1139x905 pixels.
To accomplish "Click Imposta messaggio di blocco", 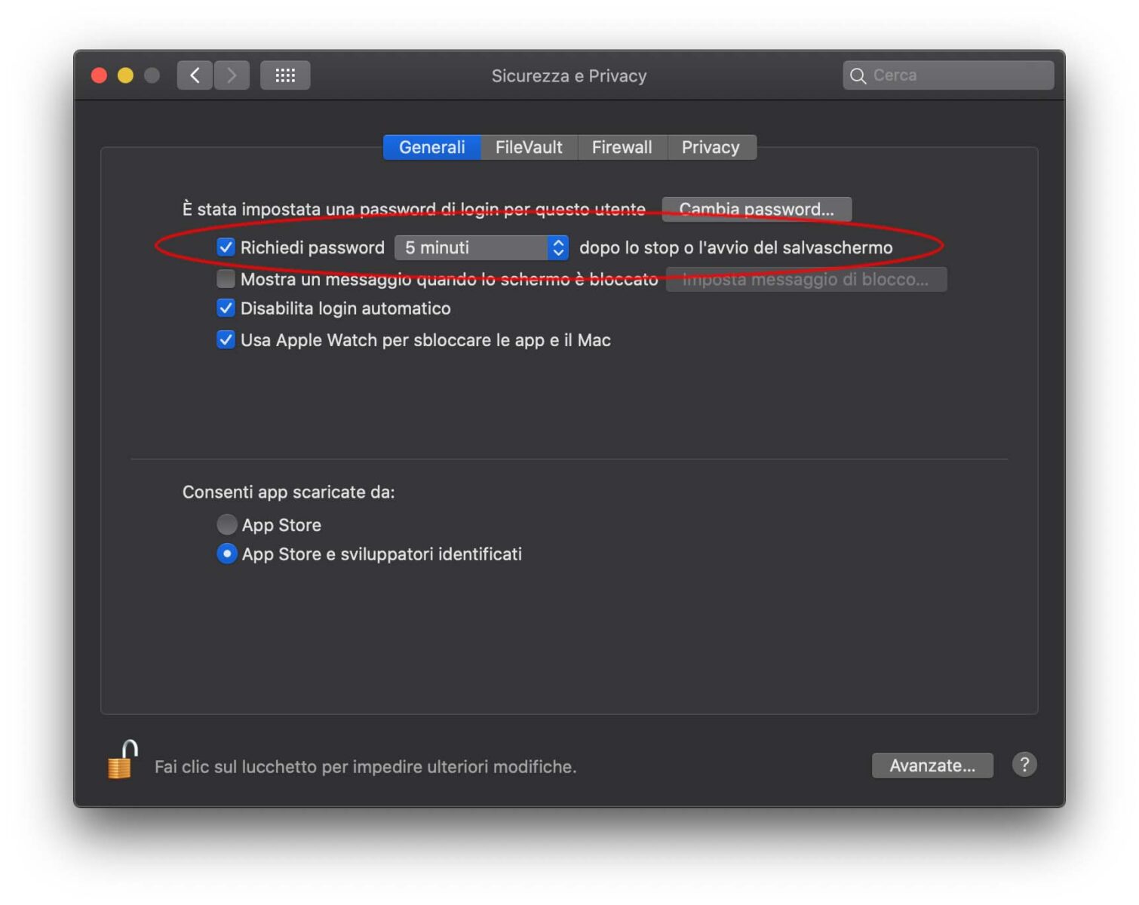I will click(806, 278).
